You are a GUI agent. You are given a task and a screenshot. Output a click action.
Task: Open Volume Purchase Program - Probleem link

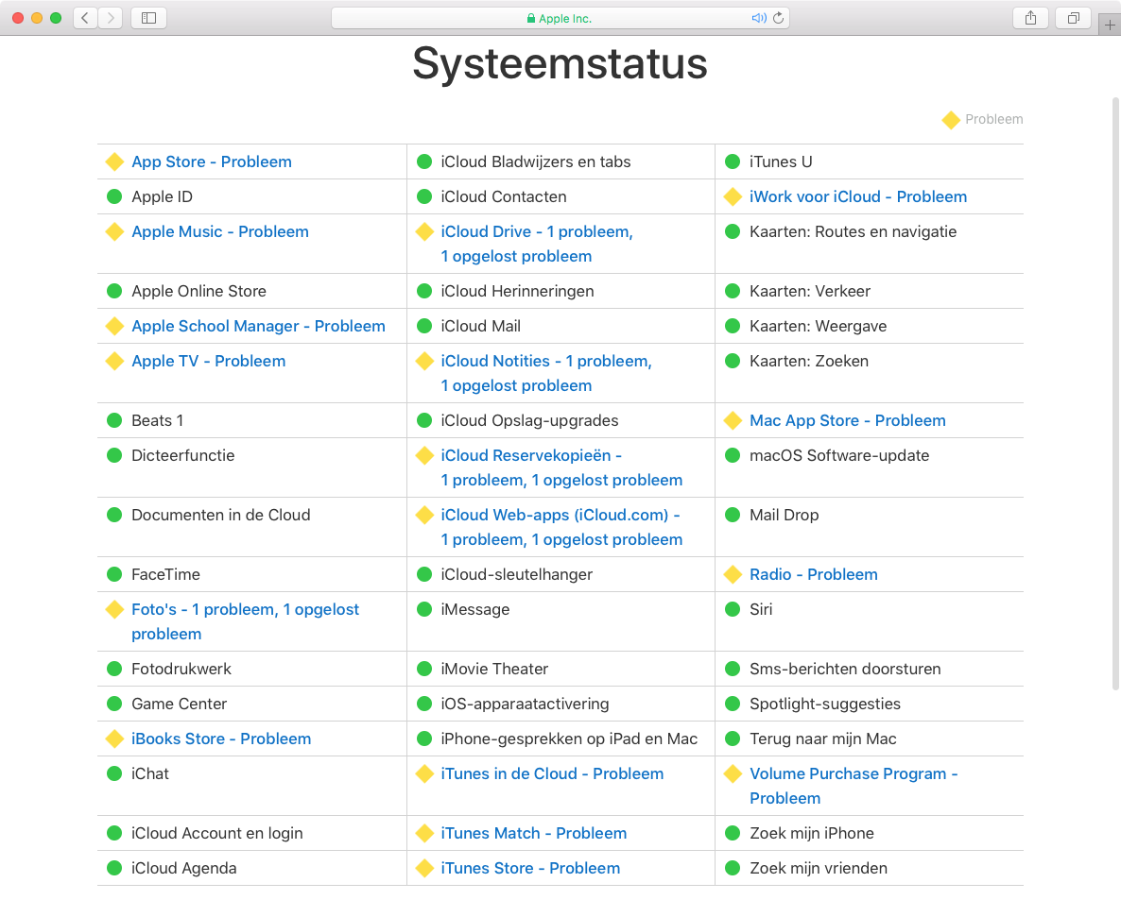tap(854, 773)
